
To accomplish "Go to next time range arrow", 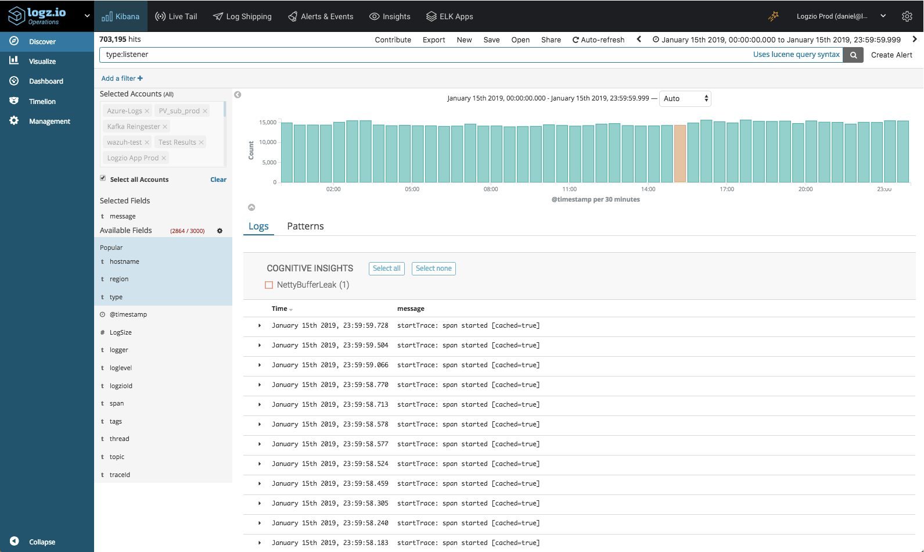I will tap(915, 40).
